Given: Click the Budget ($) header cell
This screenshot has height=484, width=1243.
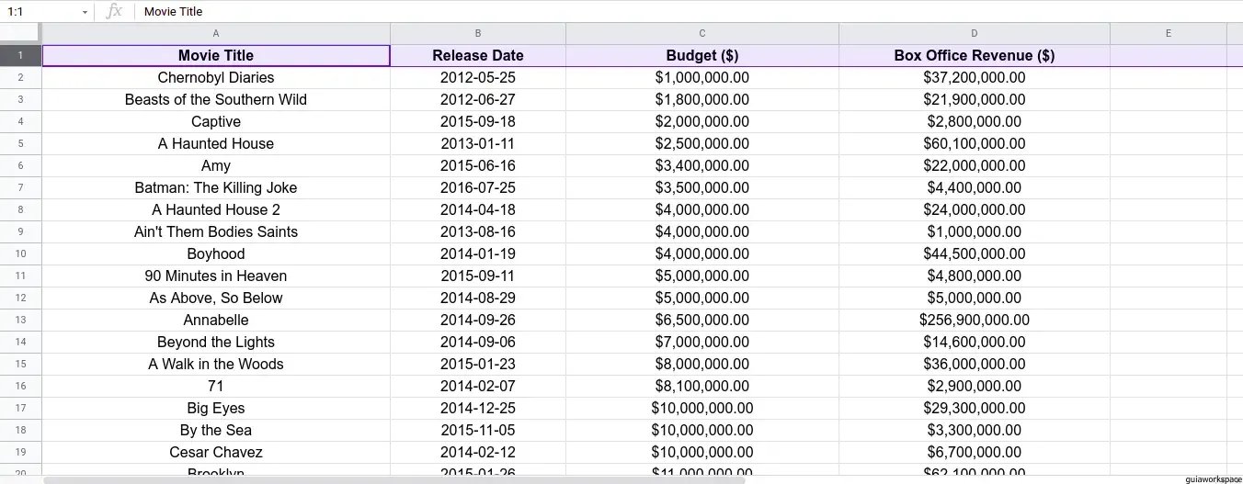Looking at the screenshot, I should tap(702, 55).
